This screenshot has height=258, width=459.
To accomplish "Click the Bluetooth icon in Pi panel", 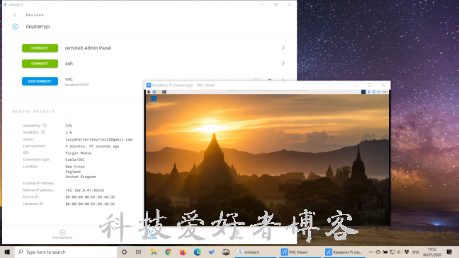I will 369,92.
